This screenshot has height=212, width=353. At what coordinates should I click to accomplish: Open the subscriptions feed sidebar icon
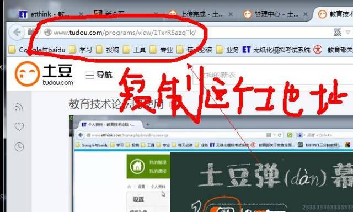(19, 107)
